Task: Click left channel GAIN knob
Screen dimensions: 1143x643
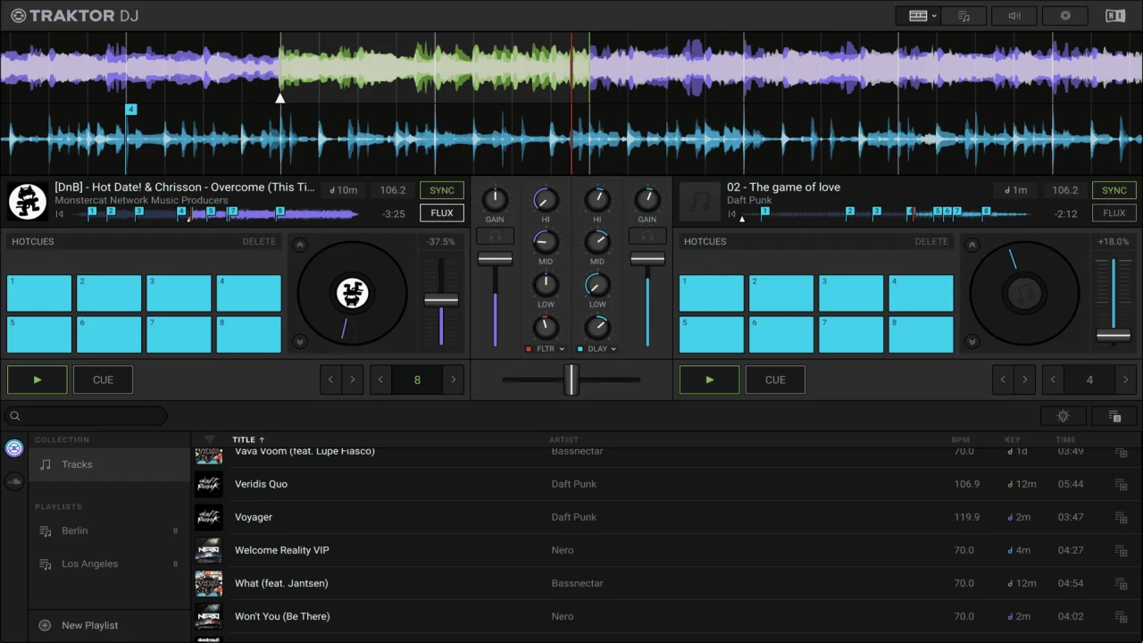Action: (x=495, y=199)
